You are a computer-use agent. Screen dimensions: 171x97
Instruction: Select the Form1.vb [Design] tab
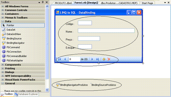(86, 3)
